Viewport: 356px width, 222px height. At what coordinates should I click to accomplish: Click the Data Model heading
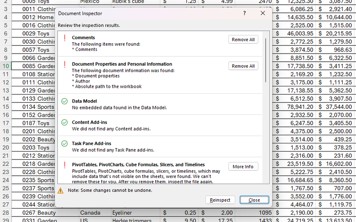click(84, 101)
